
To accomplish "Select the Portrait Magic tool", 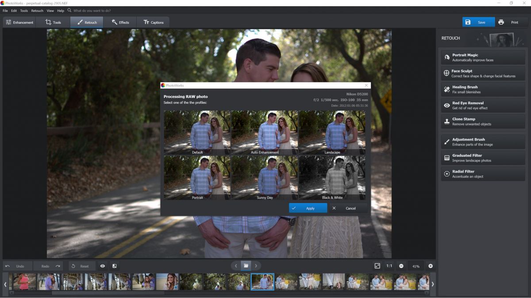I will click(x=482, y=57).
